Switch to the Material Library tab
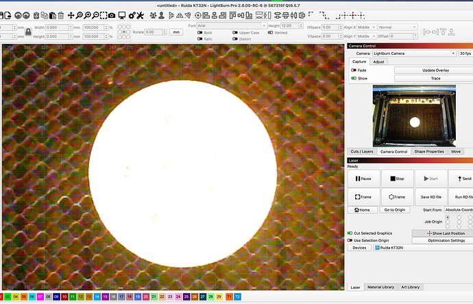 pyautogui.click(x=380, y=287)
